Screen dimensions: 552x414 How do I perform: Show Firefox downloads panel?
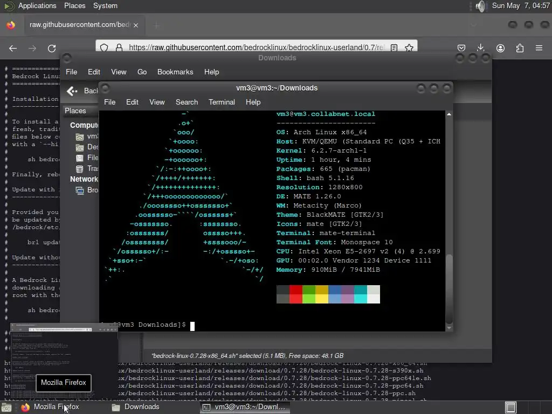coord(481,48)
